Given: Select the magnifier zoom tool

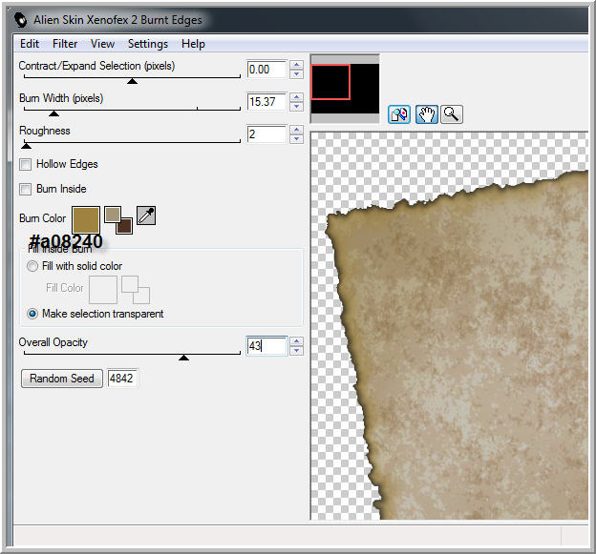Looking at the screenshot, I should [x=451, y=114].
